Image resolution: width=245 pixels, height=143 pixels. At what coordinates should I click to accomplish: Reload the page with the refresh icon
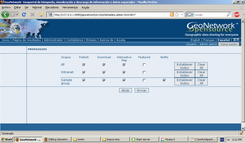click(24, 14)
